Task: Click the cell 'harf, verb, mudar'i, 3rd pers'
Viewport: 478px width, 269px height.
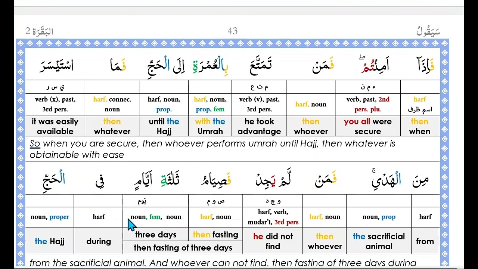Action: (x=273, y=217)
